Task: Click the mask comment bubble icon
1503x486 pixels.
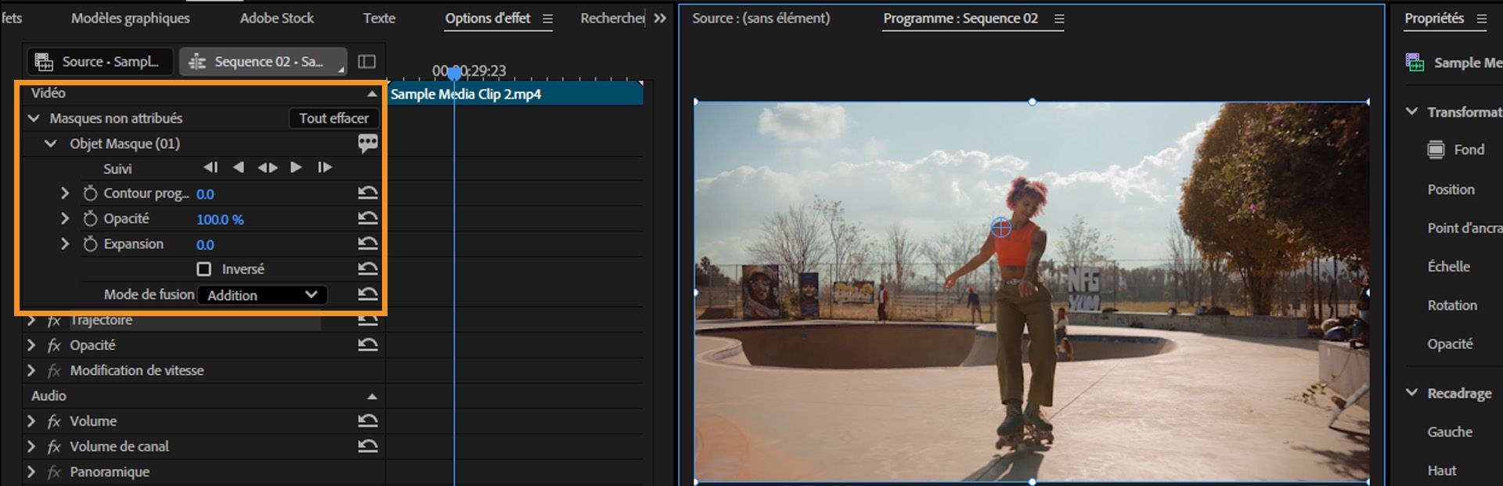Action: 368,143
